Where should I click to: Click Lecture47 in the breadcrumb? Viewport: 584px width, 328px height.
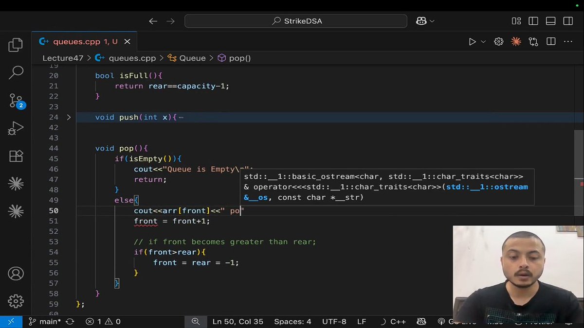tap(63, 58)
